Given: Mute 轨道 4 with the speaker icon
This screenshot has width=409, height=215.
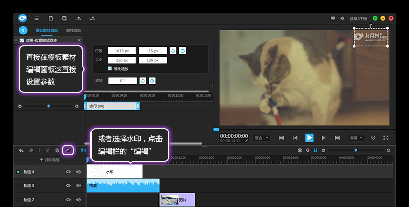Looking at the screenshot, I should click(x=78, y=172).
